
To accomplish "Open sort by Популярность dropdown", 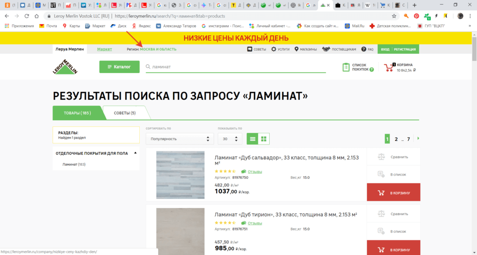I will 179,139.
